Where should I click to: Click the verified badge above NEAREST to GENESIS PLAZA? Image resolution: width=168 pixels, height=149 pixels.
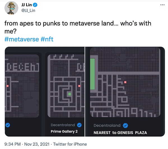click(125, 126)
